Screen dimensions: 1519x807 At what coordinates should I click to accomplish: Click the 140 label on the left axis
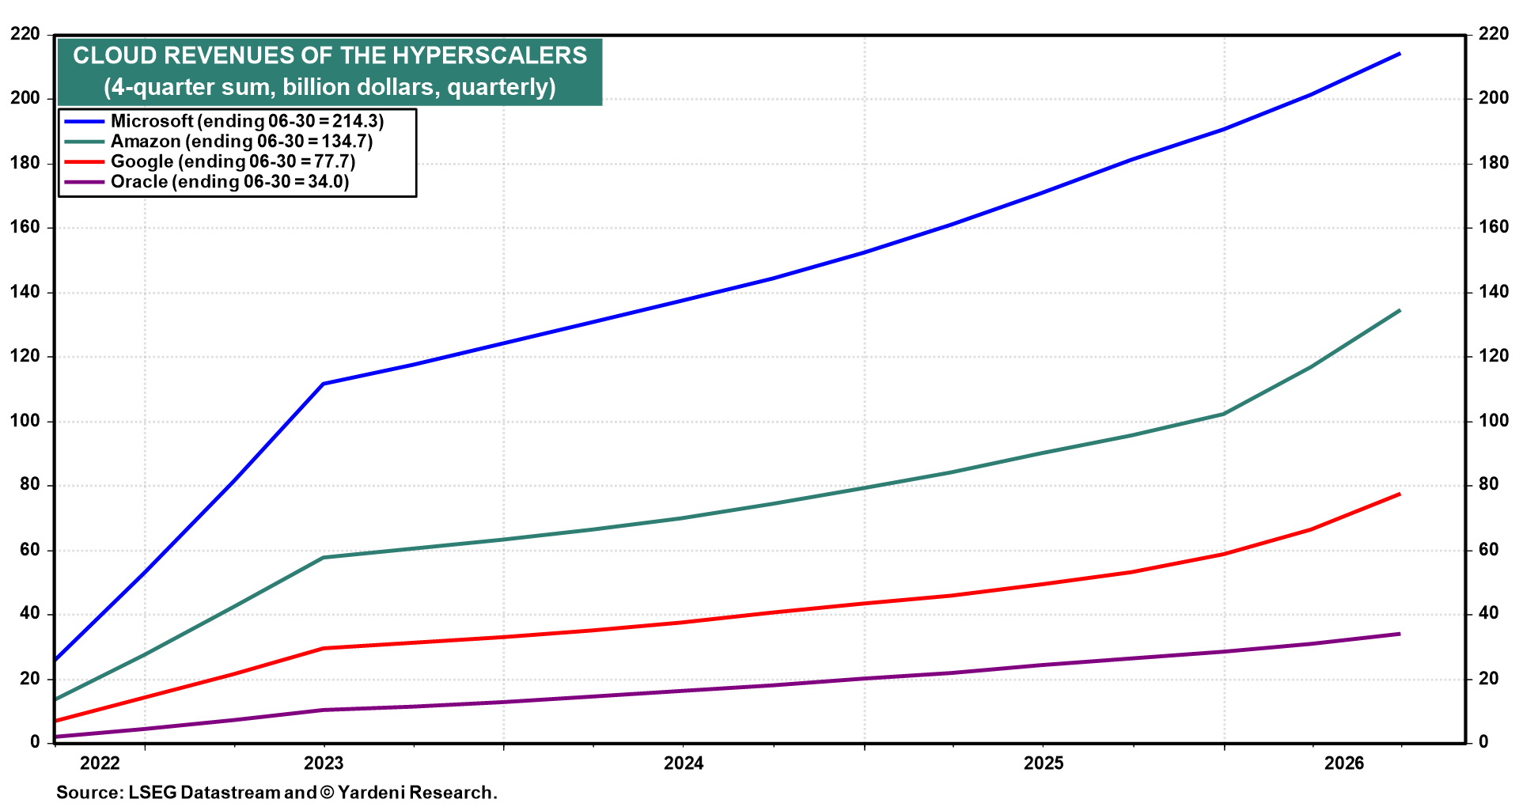[25, 292]
